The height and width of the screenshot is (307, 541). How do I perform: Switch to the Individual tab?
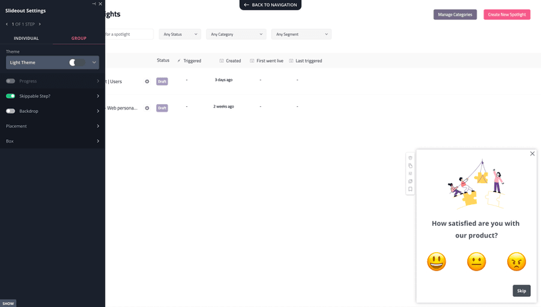(26, 39)
